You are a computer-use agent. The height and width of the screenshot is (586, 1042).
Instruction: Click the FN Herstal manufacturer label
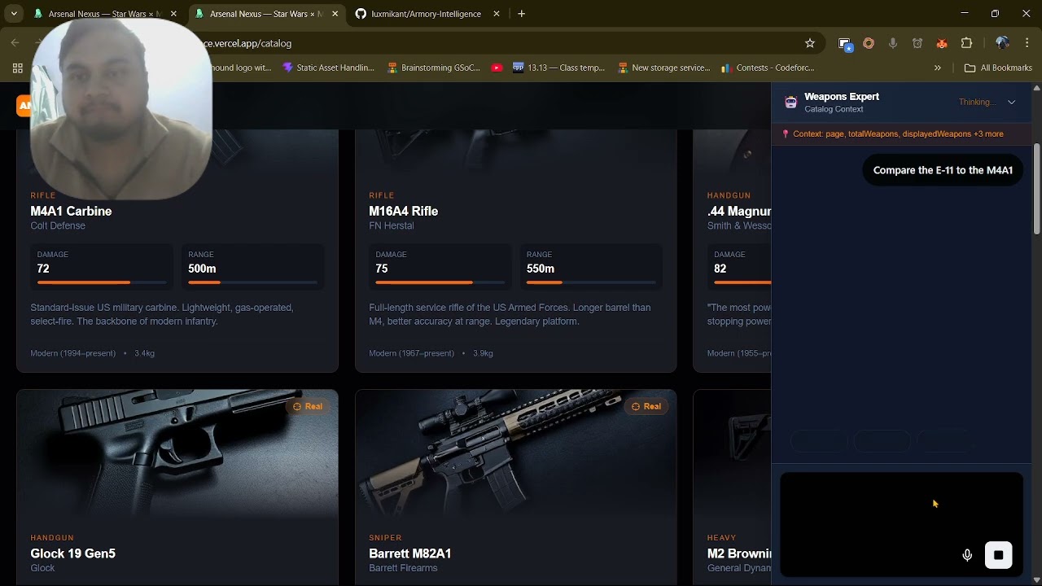click(392, 225)
